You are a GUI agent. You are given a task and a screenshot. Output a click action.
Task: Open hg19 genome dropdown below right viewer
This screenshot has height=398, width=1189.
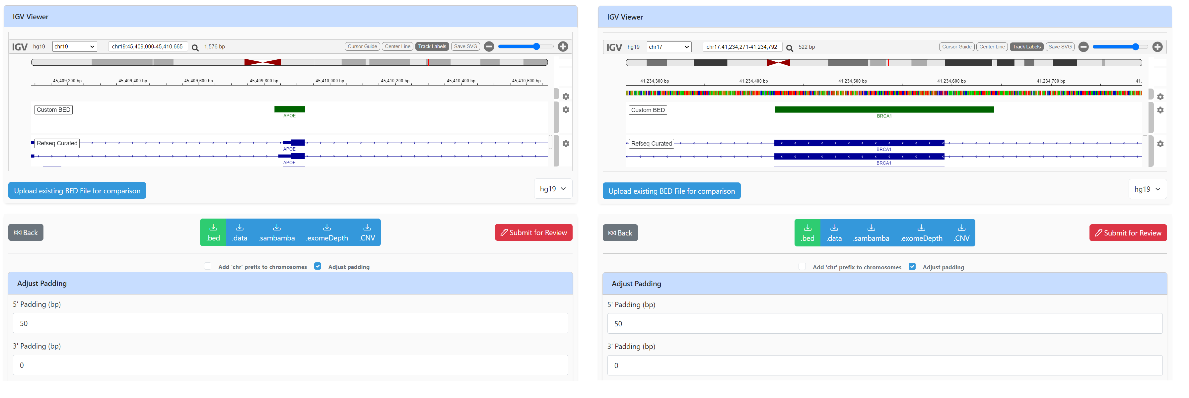click(1148, 189)
